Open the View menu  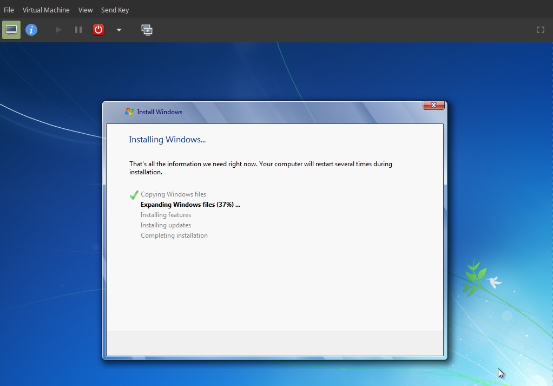click(85, 10)
